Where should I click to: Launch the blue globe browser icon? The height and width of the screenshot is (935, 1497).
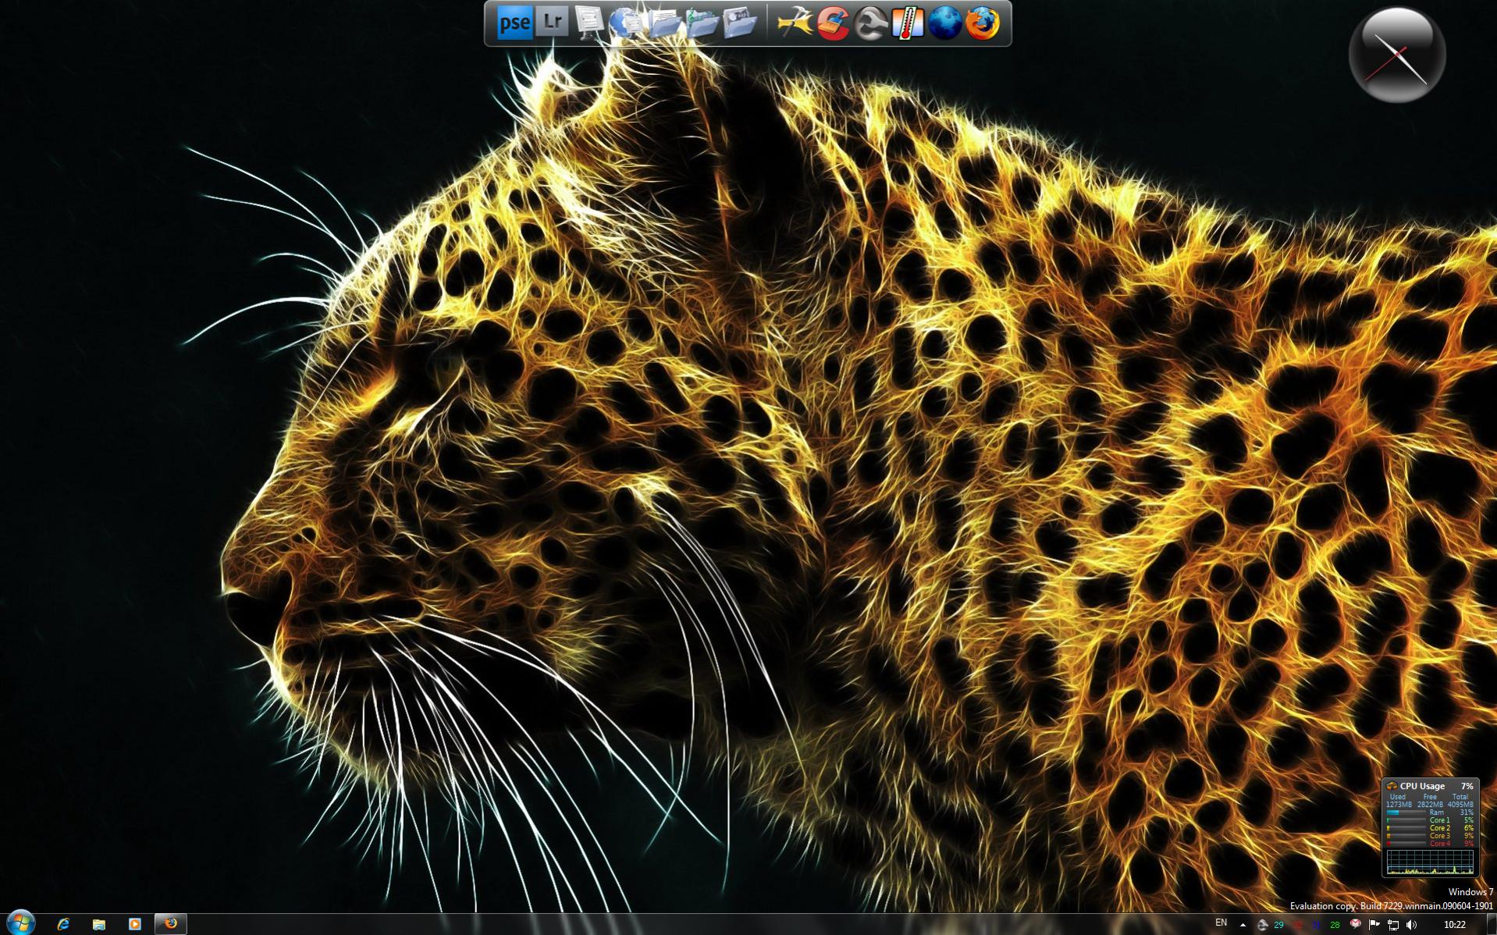click(945, 23)
